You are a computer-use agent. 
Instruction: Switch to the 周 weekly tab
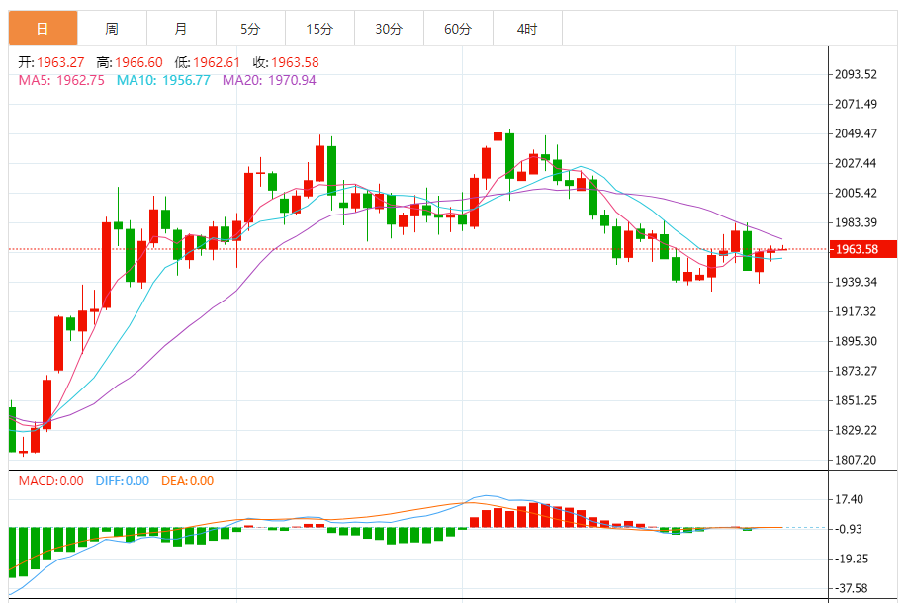click(112, 29)
